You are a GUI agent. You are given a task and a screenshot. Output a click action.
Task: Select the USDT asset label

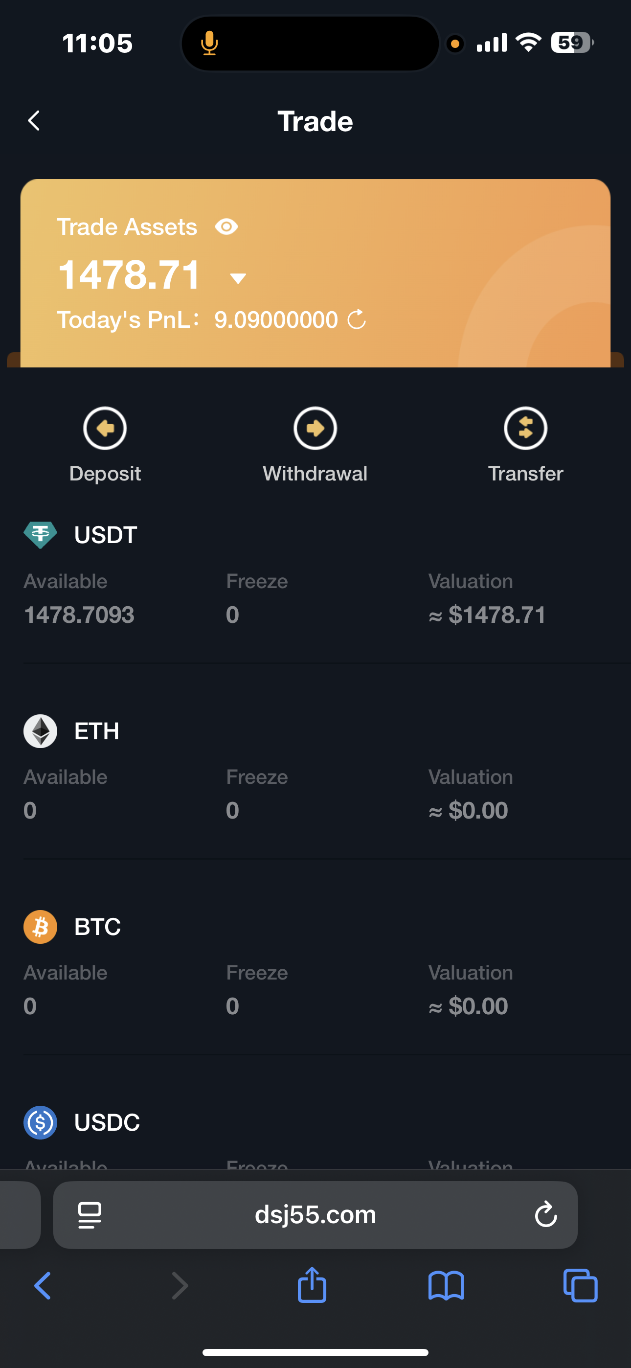click(x=106, y=535)
